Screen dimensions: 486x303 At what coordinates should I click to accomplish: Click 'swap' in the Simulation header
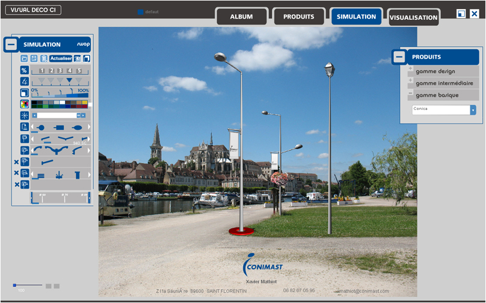coord(83,44)
